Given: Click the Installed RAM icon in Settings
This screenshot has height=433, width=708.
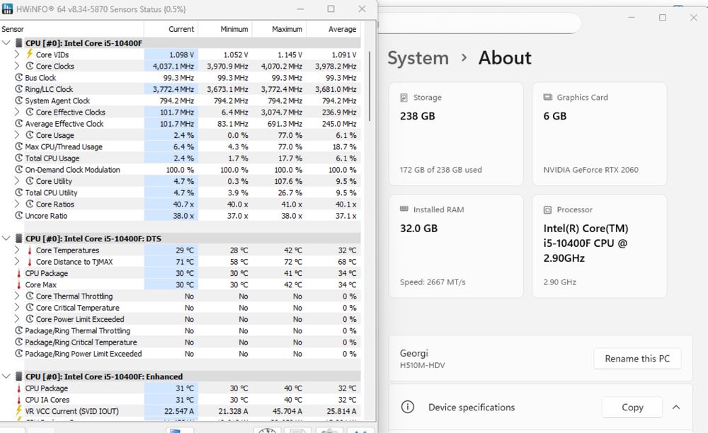Looking at the screenshot, I should point(404,209).
